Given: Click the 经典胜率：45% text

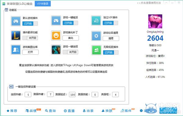Looking at the screenshot, I should pyautogui.click(x=155, y=70).
